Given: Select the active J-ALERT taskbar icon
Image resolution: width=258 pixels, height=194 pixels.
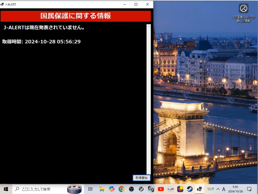Looking at the screenshot, I should point(200,189).
